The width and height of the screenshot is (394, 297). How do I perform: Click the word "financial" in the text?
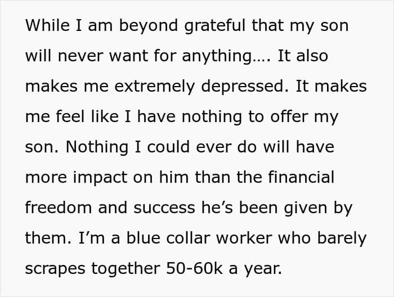coord(301,177)
